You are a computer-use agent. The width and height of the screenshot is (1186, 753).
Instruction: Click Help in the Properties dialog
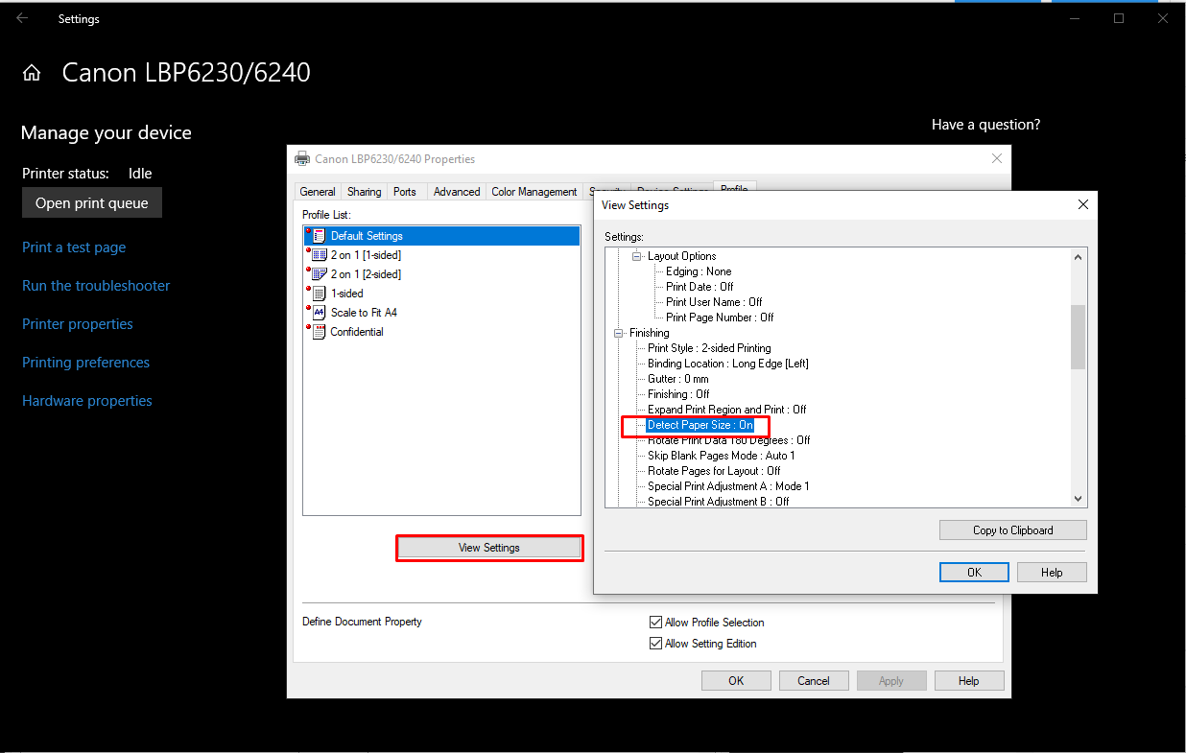point(969,681)
